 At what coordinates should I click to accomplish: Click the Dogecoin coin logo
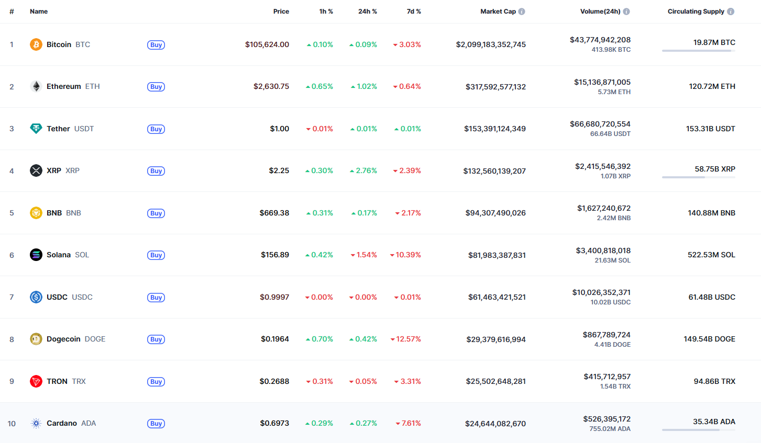(x=36, y=339)
